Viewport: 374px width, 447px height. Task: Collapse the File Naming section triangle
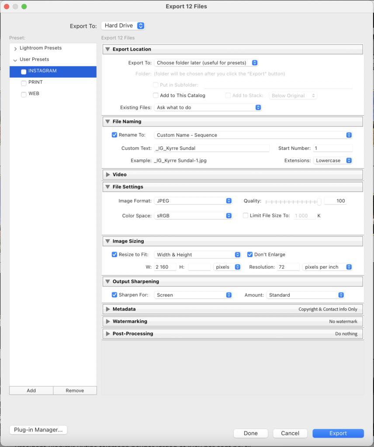click(107, 122)
